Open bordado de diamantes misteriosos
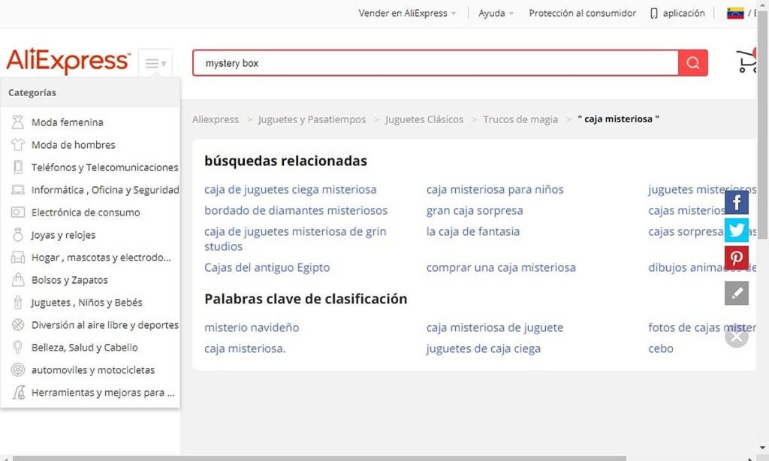 (296, 210)
